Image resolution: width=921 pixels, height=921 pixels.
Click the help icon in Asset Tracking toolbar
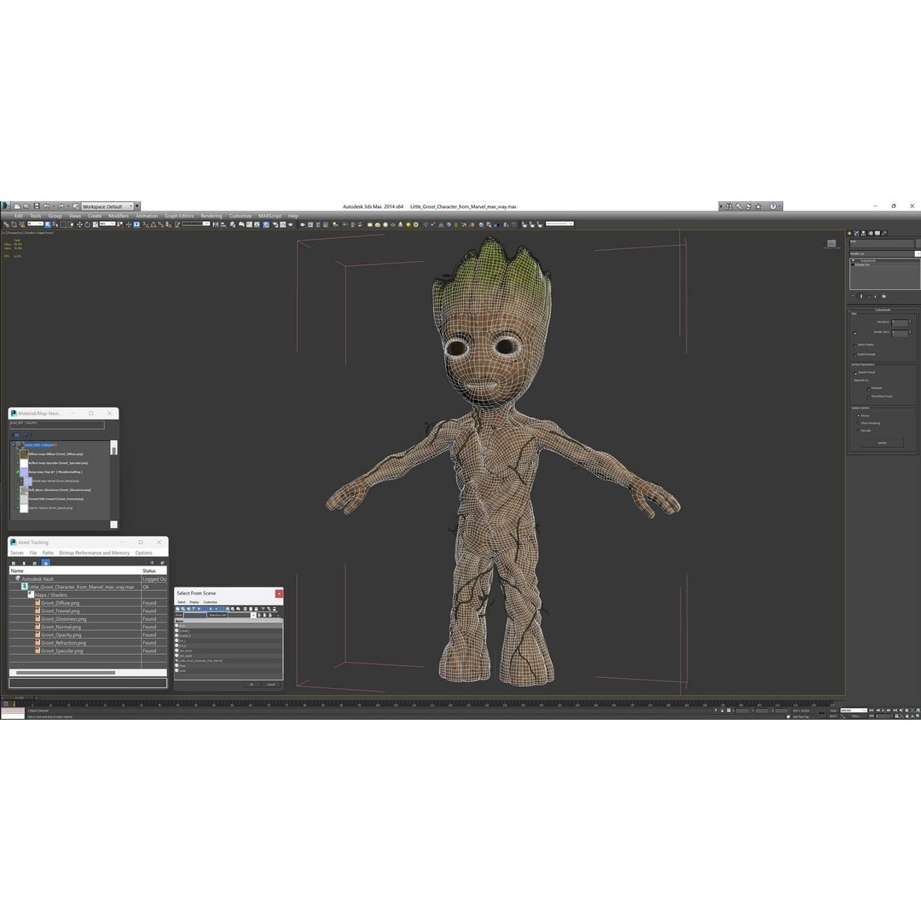pos(152,563)
